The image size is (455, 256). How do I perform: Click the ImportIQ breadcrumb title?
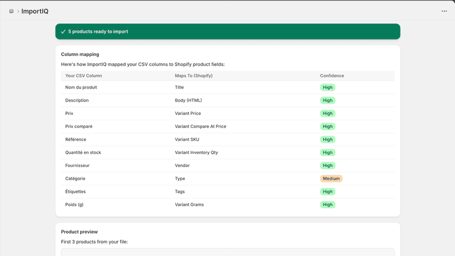coord(35,12)
